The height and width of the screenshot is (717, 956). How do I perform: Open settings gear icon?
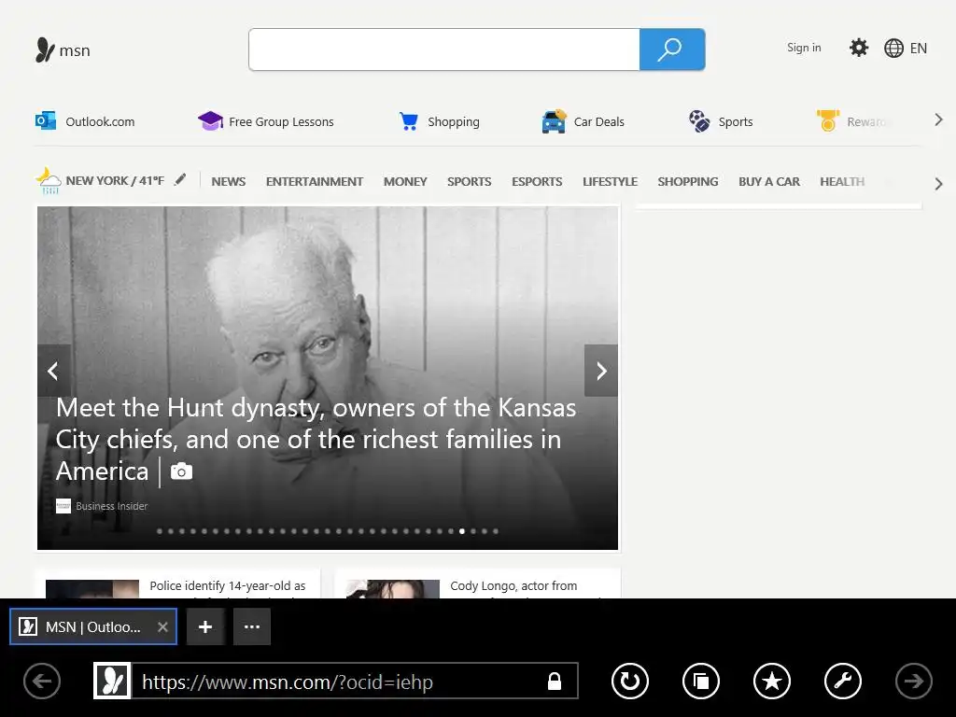click(859, 48)
